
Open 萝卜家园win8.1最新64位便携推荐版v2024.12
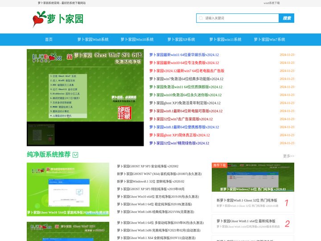[x=184, y=127]
